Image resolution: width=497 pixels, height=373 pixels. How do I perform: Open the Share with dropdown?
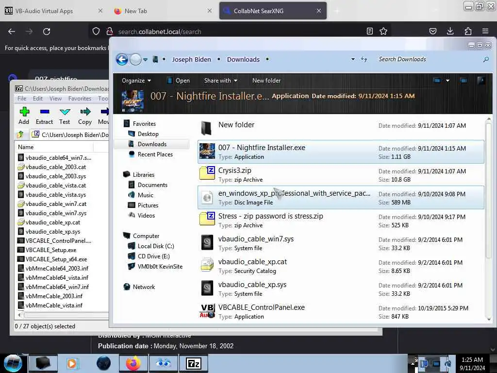(x=221, y=81)
